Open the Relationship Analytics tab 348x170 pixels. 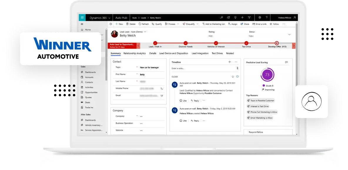click(135, 53)
